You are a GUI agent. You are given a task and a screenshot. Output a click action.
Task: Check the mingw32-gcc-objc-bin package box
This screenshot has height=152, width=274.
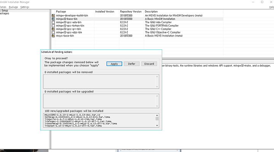click(x=53, y=32)
